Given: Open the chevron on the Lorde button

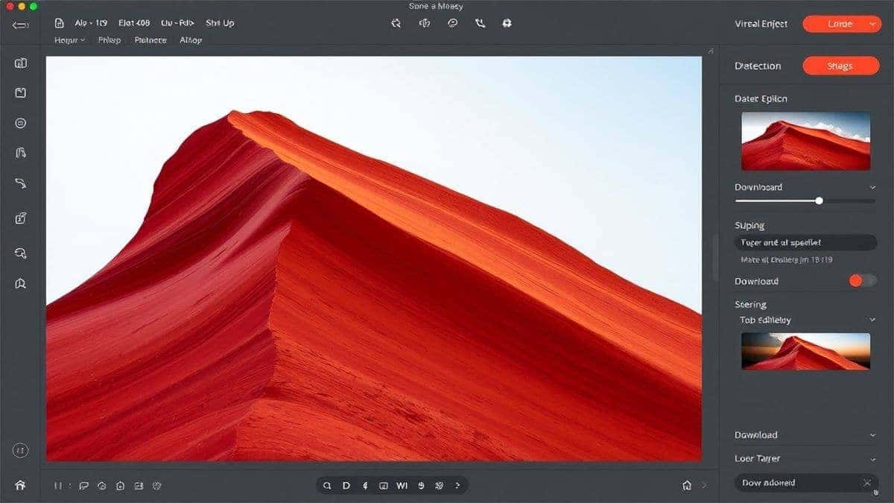Looking at the screenshot, I should [x=873, y=24].
